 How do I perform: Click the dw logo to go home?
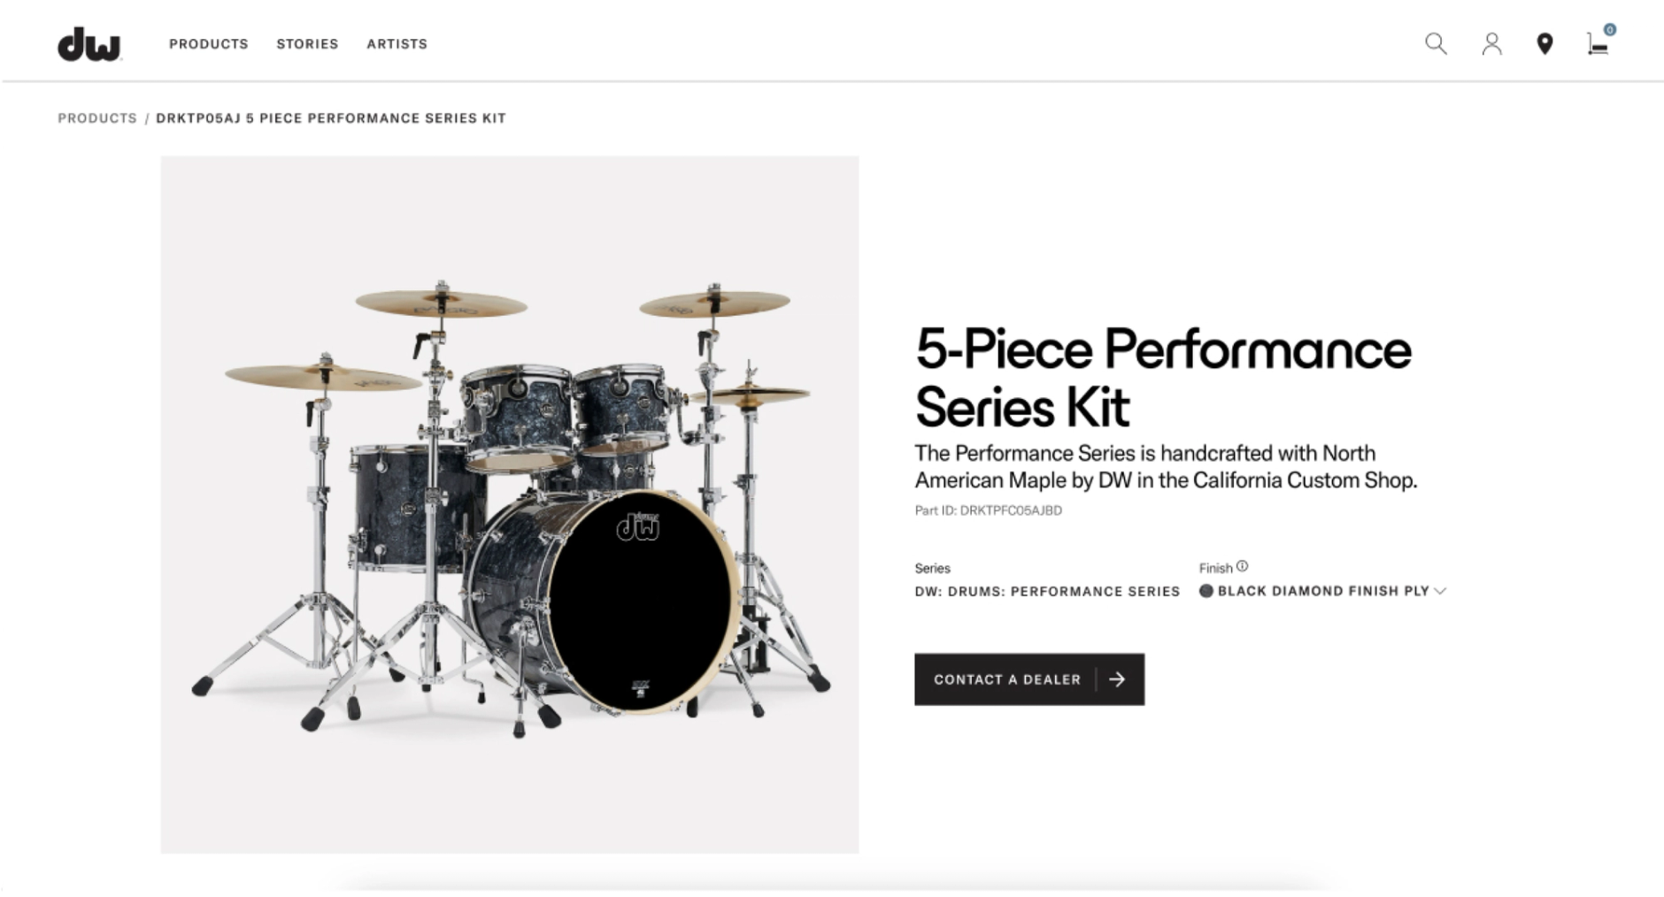89,41
